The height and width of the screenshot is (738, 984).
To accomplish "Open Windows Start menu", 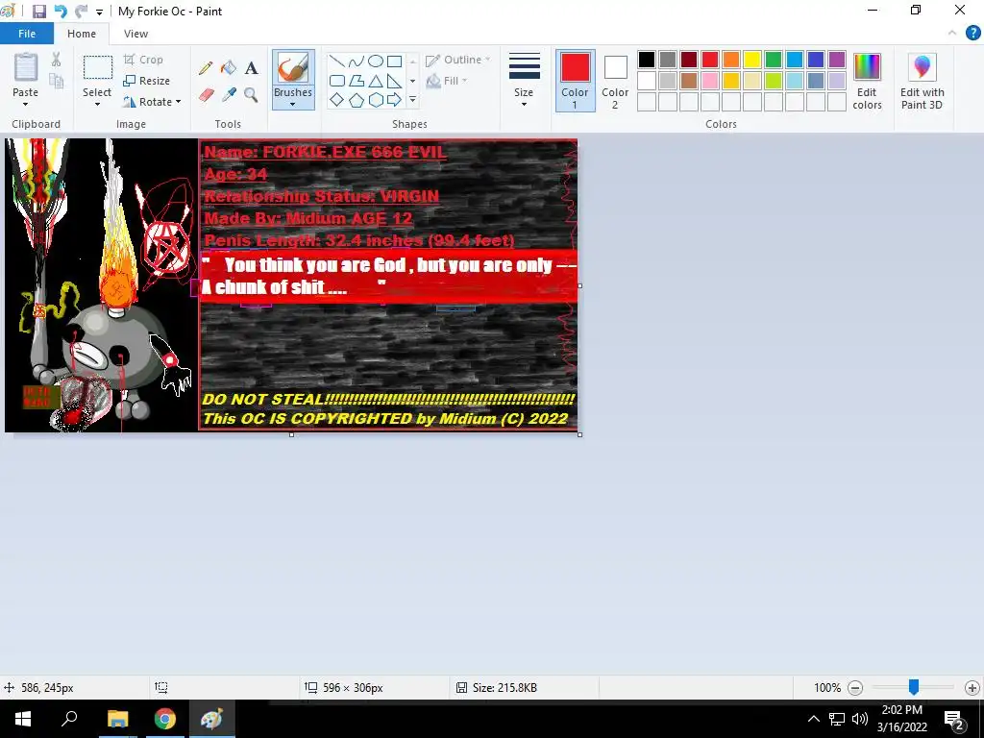I will (23, 719).
